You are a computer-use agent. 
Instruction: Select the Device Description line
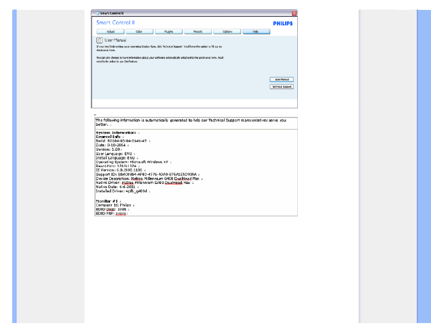148,179
